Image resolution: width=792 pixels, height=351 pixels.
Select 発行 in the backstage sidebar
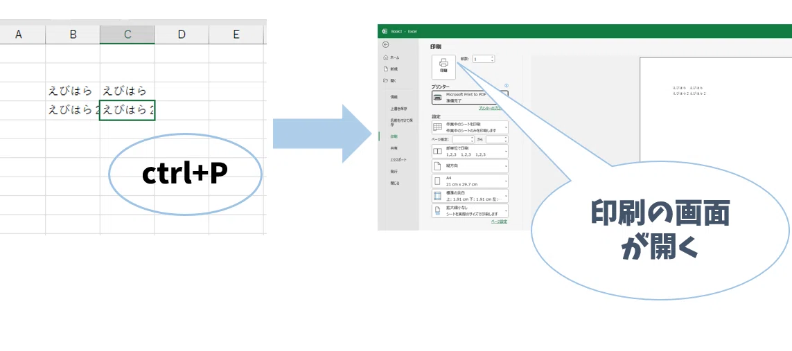pyautogui.click(x=394, y=172)
